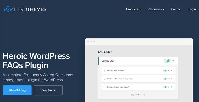Collapse the Delivery FAQs group with chevron
The height and width of the screenshot is (102, 199).
point(173,61)
